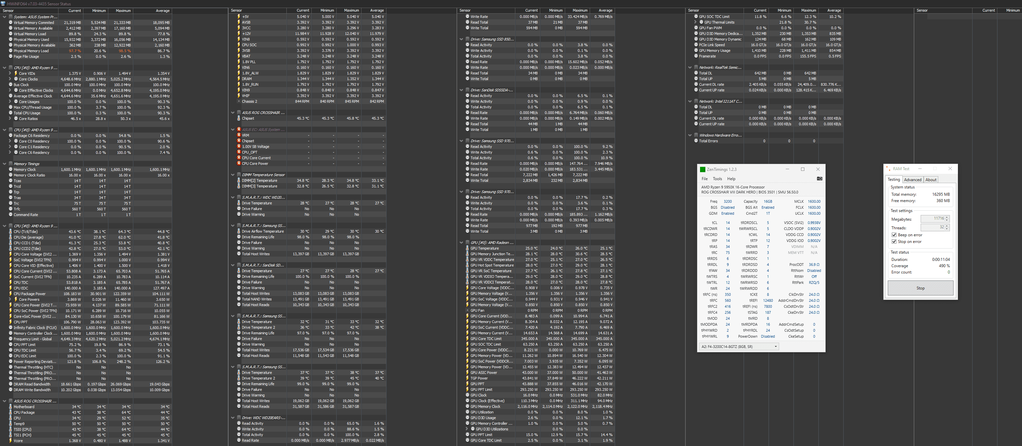Collapse the Windows Hardware Errors group
Screen dimensions: 1022x446
click(690, 135)
